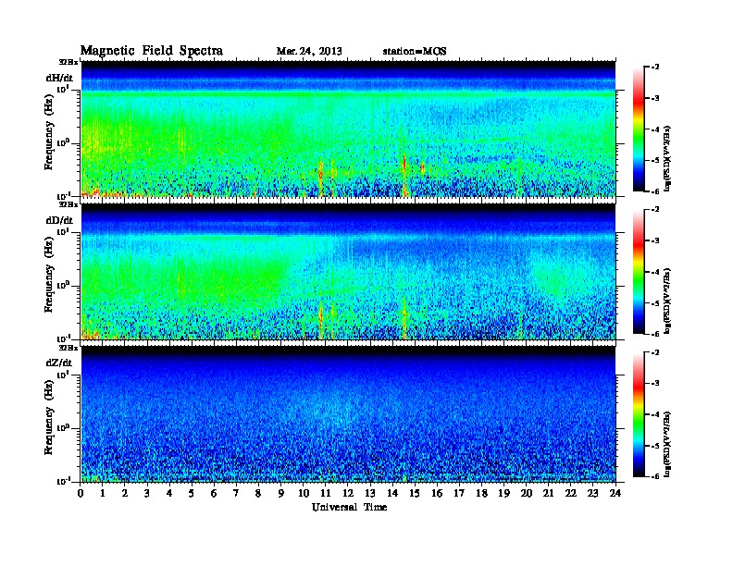Click the "-3" tick on dZ/dt color scale
Screen dimensions: 733x566
tap(655, 384)
